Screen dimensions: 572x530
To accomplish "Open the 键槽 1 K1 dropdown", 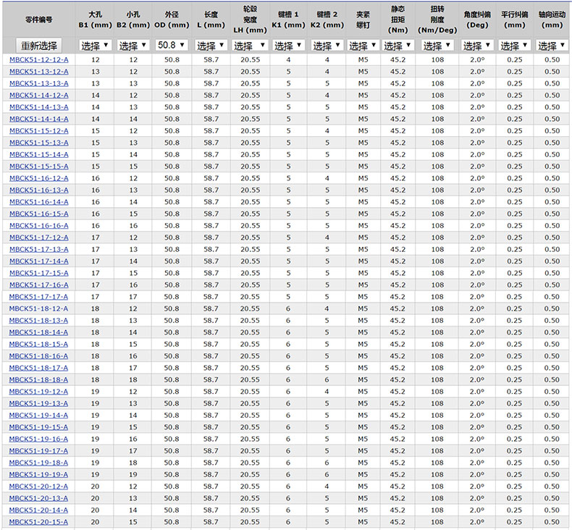I will (288, 46).
